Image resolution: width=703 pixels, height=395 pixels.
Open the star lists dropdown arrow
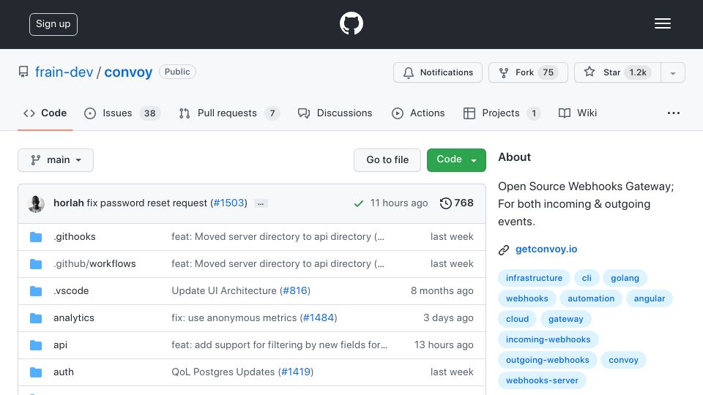click(x=672, y=73)
